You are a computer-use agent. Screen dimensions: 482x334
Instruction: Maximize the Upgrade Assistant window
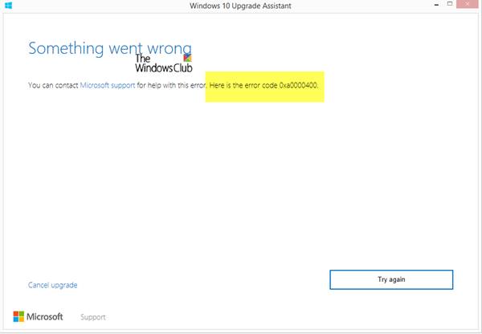[450, 4]
